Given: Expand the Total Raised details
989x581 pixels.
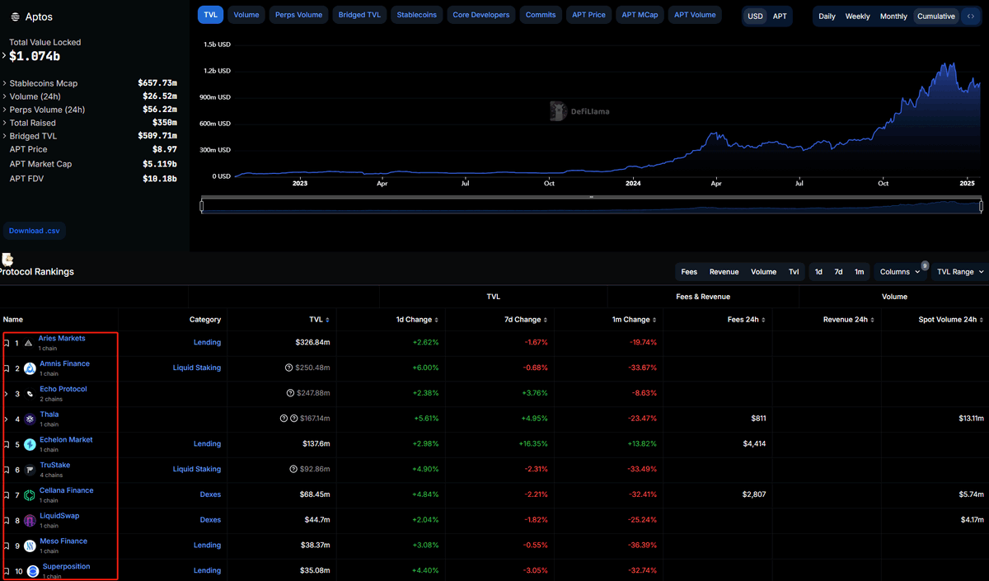Looking at the screenshot, I should click(x=4, y=123).
